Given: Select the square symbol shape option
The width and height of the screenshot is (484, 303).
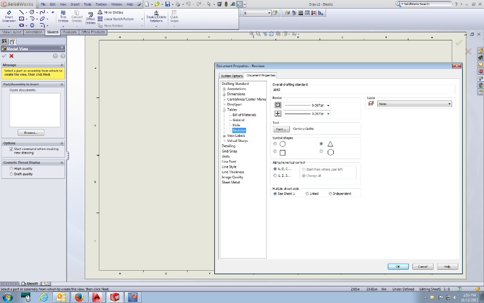Looking at the screenshot, I should point(275,151).
